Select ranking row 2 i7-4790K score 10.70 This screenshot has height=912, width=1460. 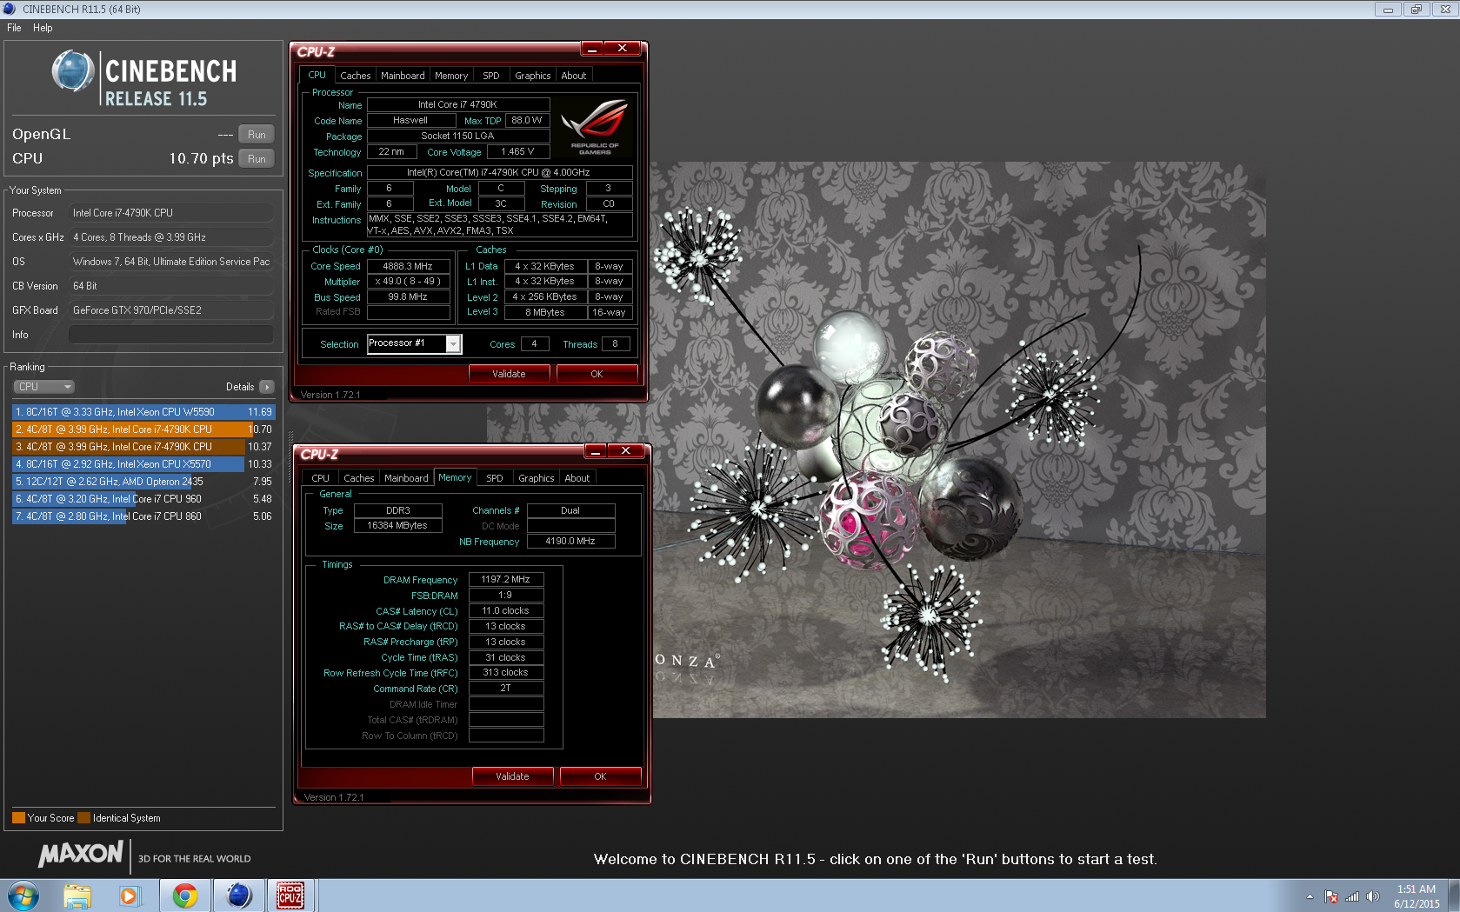[143, 429]
